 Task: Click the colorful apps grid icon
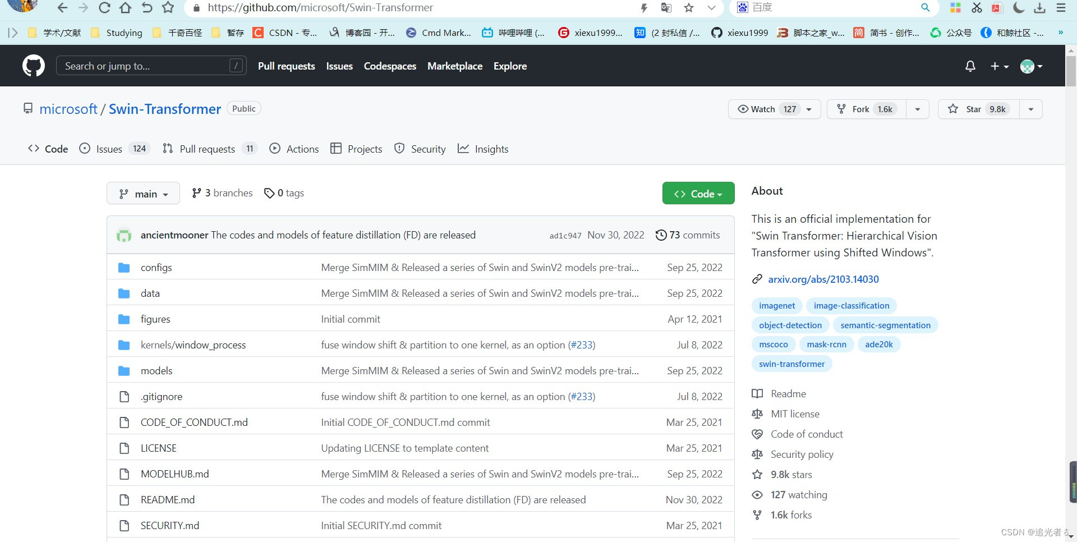(x=955, y=8)
